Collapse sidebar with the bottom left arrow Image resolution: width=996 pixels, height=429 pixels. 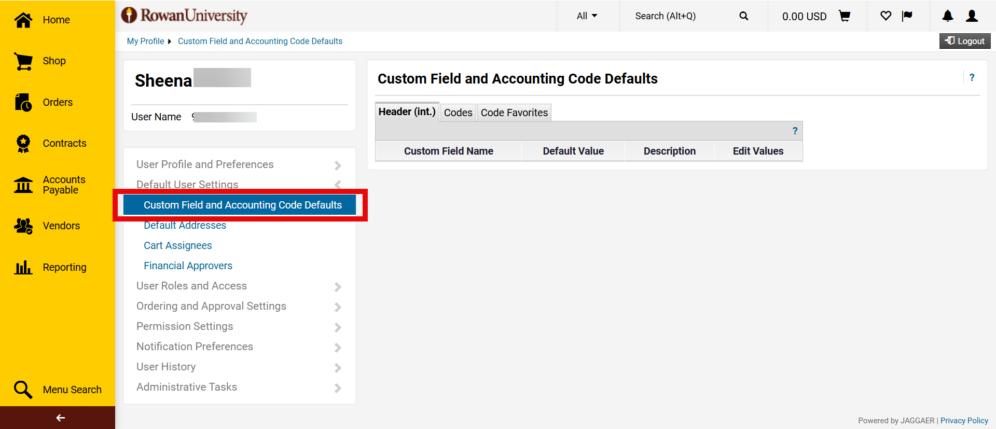pyautogui.click(x=60, y=418)
